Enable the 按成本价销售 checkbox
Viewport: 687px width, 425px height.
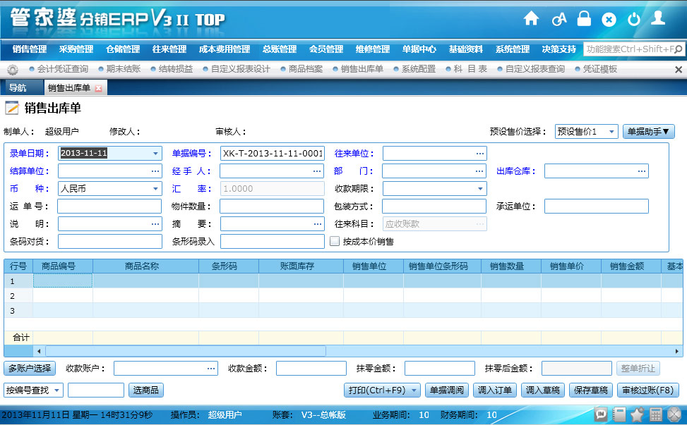pos(335,241)
